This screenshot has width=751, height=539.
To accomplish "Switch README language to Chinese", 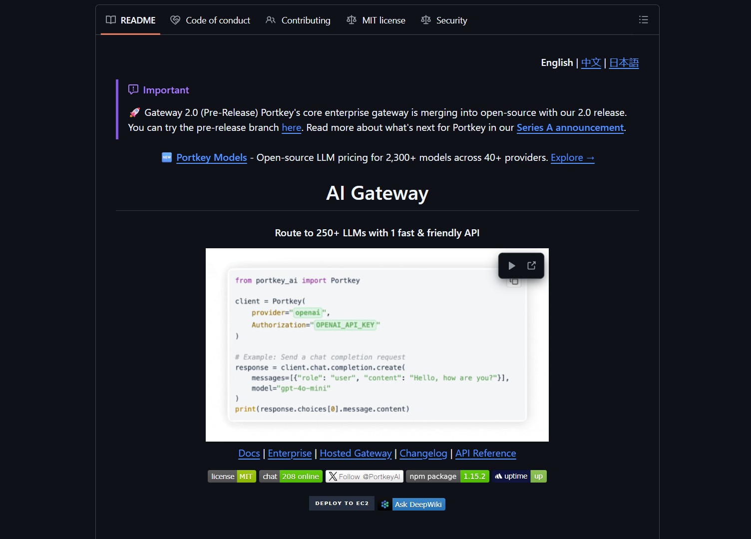I will (x=591, y=63).
